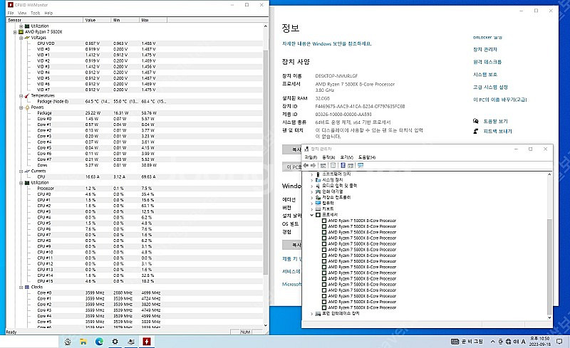570x348 pixels.
Task: Open the notification center icon in system tray
Action: click(559, 342)
